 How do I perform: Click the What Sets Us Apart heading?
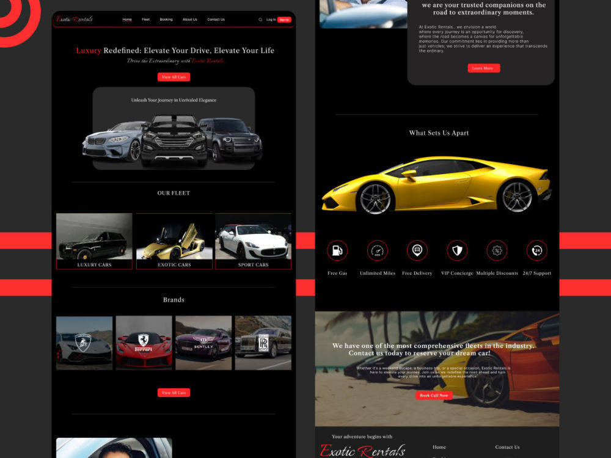439,133
